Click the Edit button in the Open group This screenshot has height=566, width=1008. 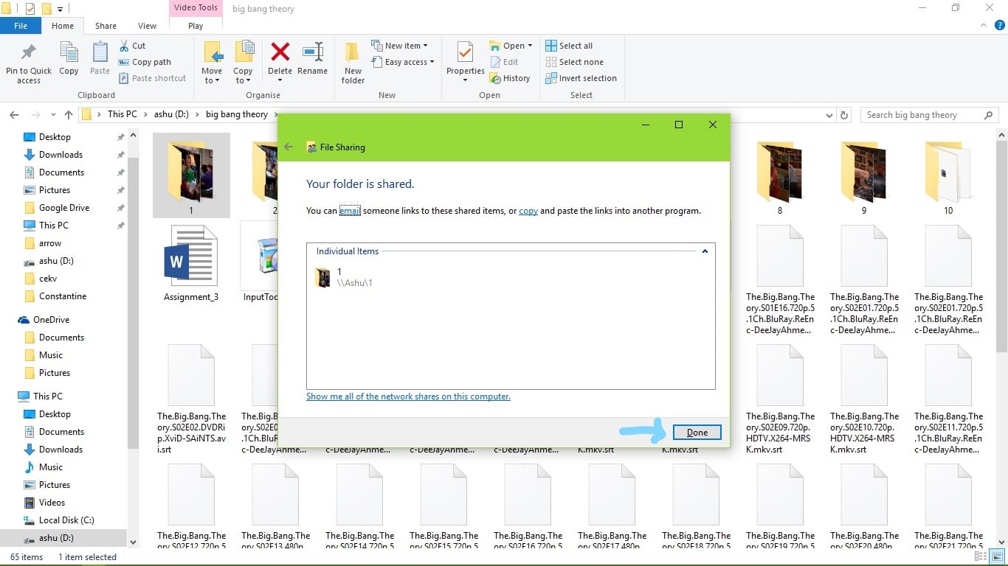tap(504, 62)
